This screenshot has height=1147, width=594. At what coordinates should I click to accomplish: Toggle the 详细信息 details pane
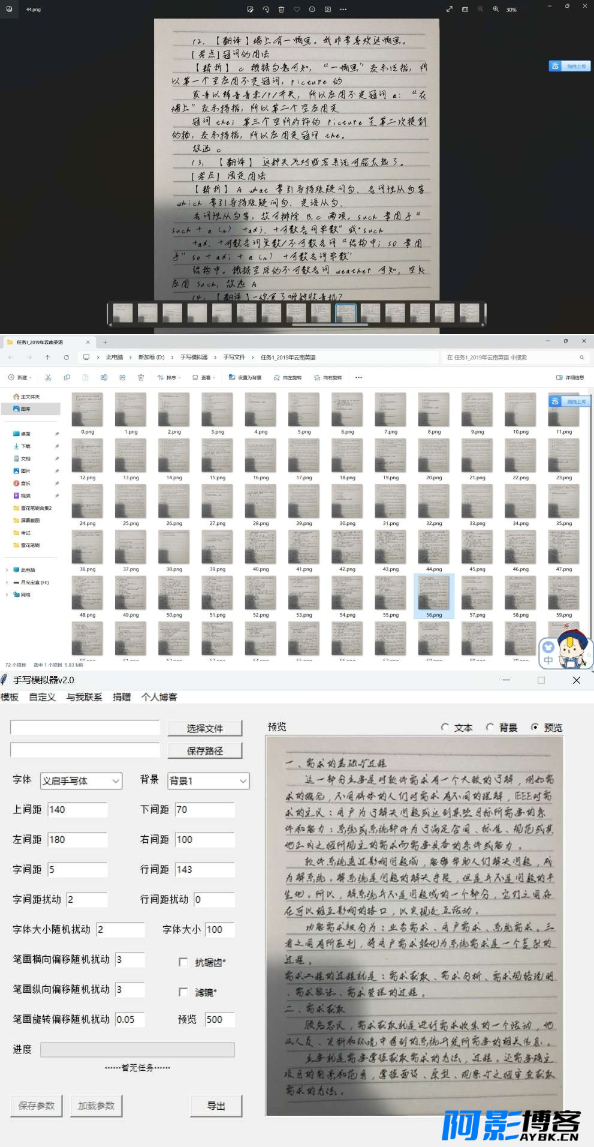[570, 377]
